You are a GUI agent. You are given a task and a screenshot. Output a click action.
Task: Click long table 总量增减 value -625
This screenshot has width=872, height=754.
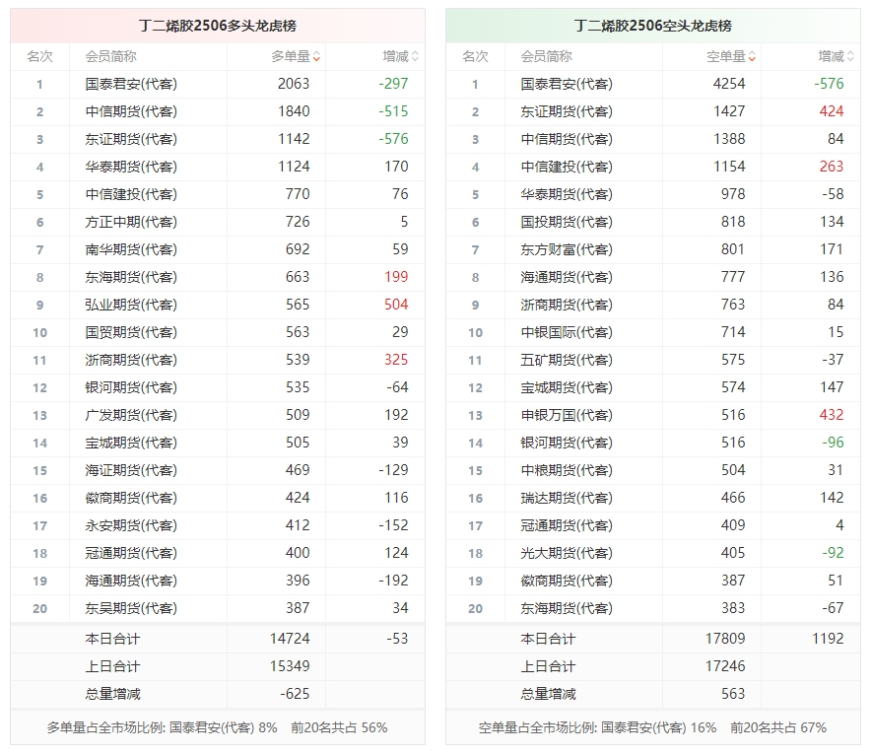295,694
